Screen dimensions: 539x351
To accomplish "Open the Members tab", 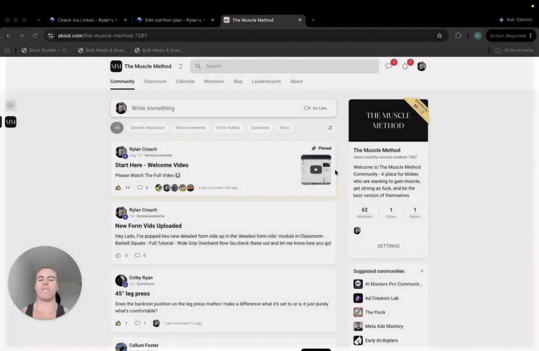I will pos(214,82).
